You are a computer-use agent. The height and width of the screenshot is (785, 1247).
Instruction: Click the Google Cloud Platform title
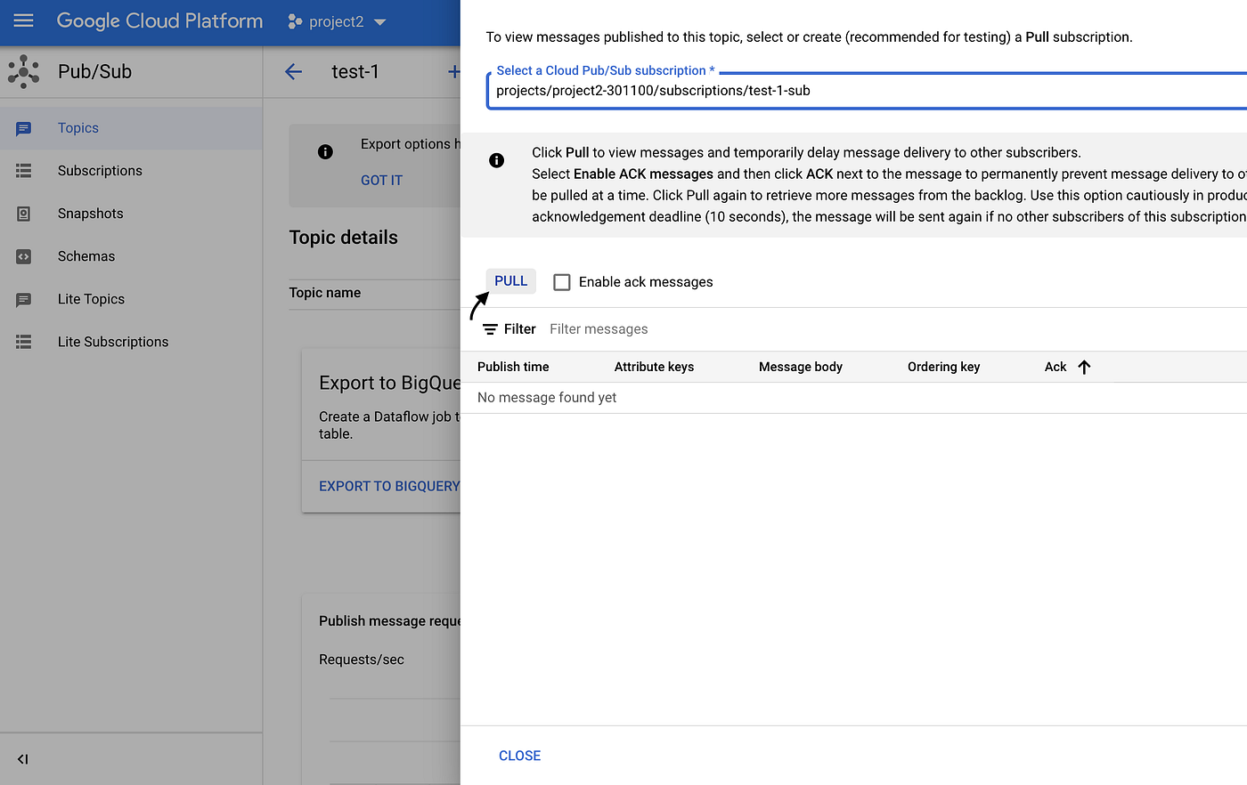pos(159,21)
